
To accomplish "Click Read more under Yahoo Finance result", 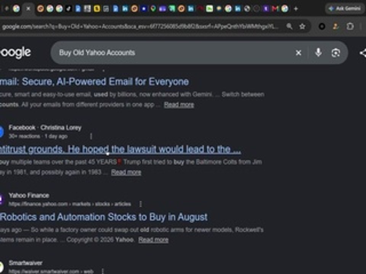I will 153,240.
